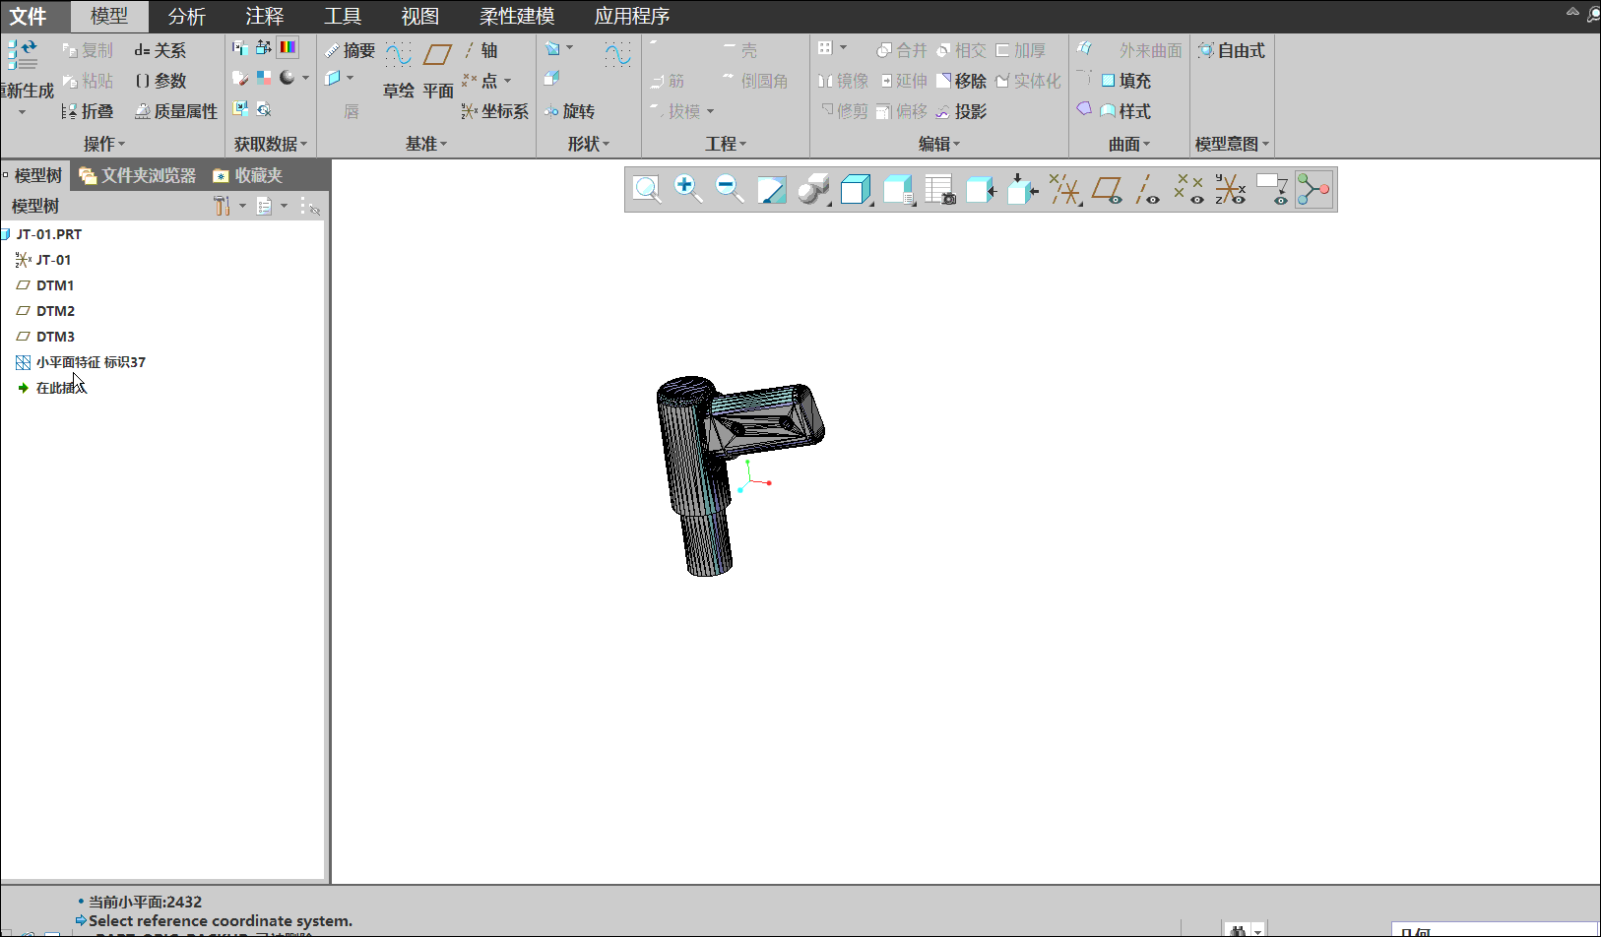Switch to the 分析 ribbon tab

(187, 17)
